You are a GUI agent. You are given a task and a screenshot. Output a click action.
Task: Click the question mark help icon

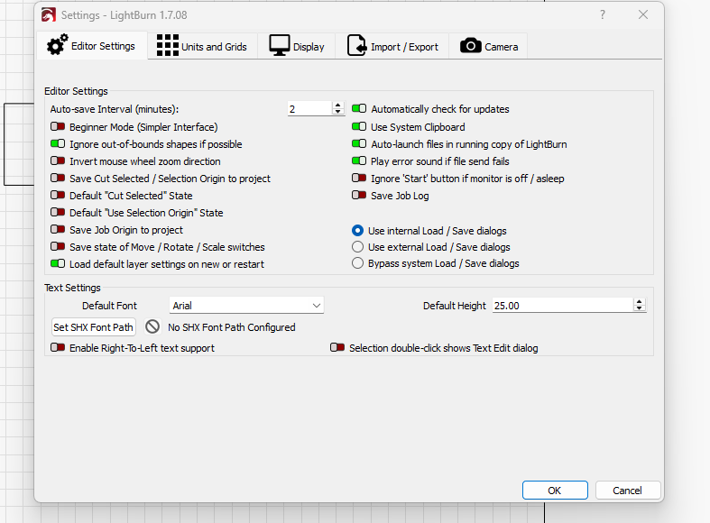click(x=603, y=15)
